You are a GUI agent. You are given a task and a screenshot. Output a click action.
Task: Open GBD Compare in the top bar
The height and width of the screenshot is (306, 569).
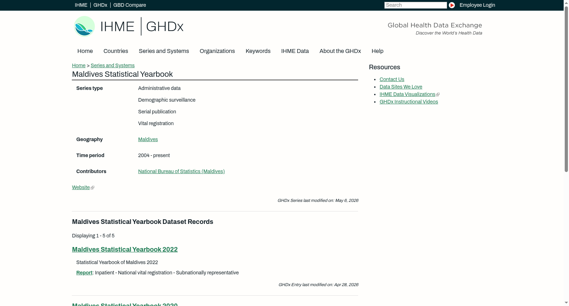pos(129,5)
